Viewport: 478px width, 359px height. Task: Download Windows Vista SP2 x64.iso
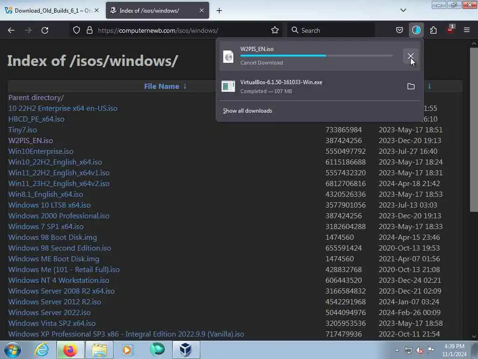(52, 323)
